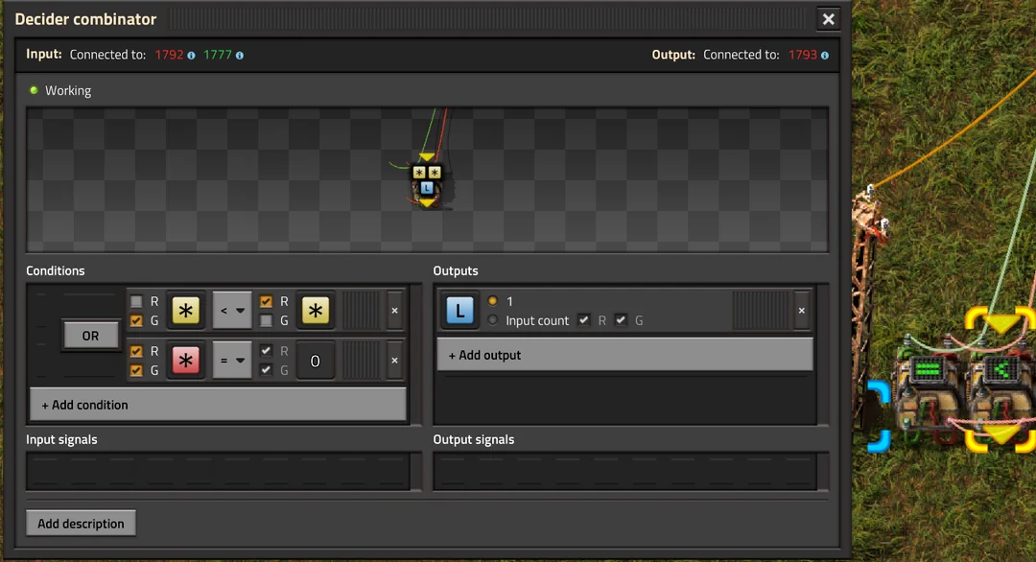Click the Add output button
Screen dimensions: 1036x562
(x=624, y=355)
